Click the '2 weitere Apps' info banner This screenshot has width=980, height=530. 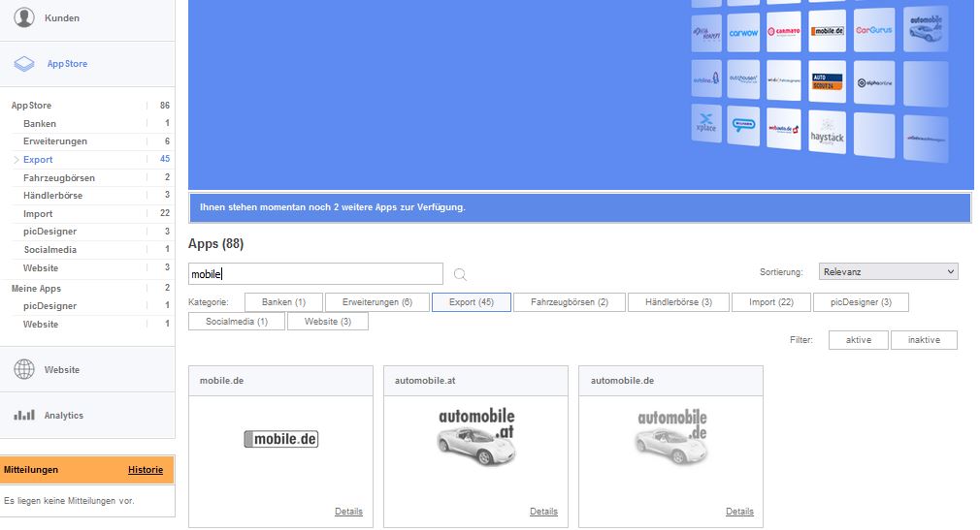point(580,207)
